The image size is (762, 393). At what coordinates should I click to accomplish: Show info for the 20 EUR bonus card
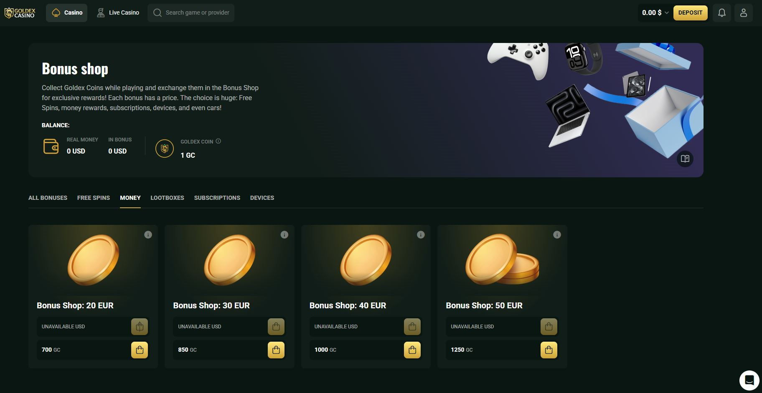148,235
